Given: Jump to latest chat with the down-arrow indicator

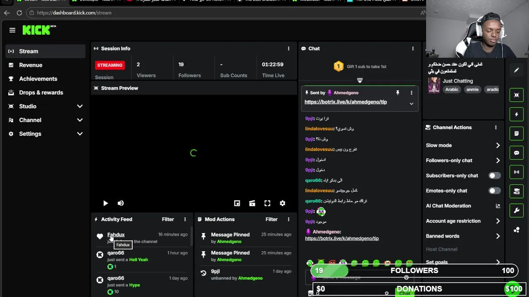Looking at the screenshot, I should [x=360, y=80].
